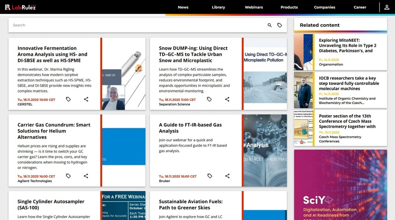
Task: Open the user account icon
Action: pos(387,7)
